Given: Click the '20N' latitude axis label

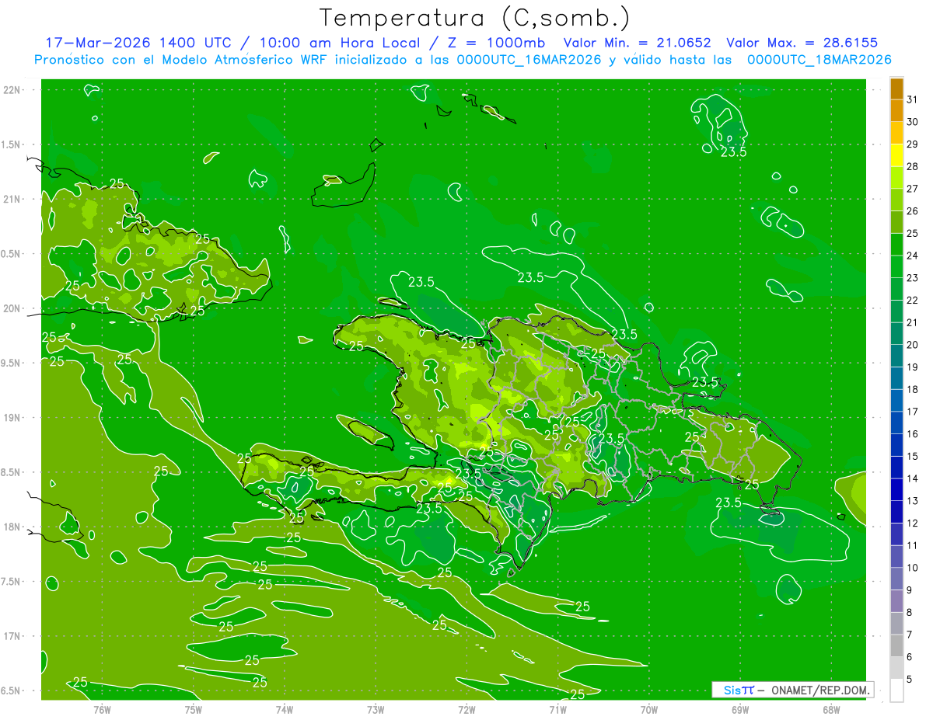Looking at the screenshot, I should (x=12, y=309).
